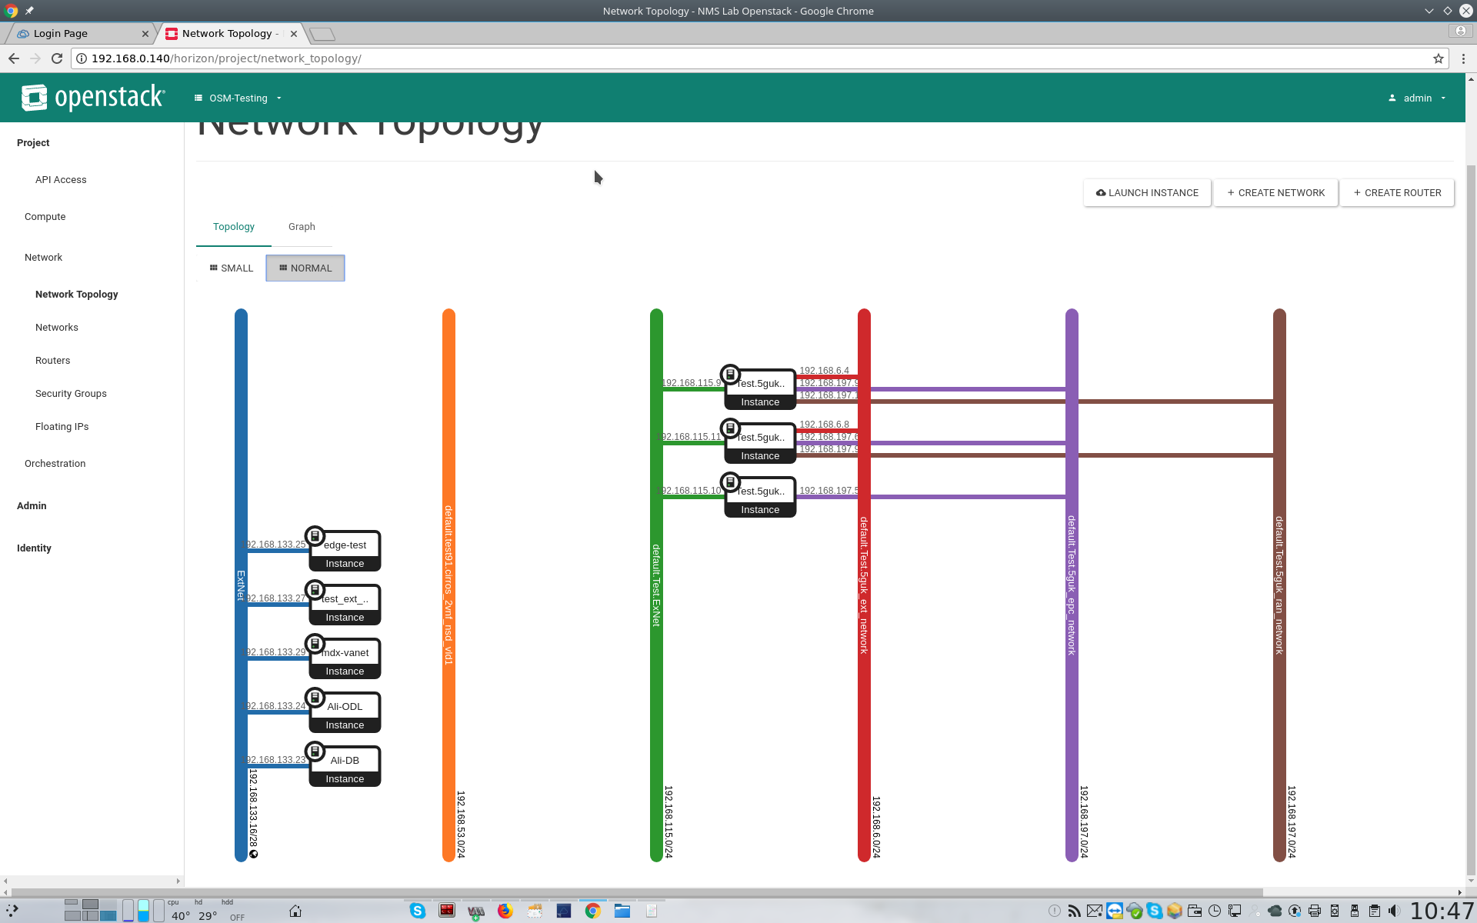The image size is (1477, 923).
Task: Switch topology view to NORMAL
Action: [305, 268]
